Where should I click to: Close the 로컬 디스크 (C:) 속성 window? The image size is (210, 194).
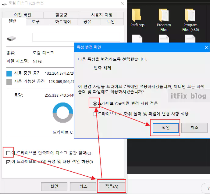tap(122, 3)
